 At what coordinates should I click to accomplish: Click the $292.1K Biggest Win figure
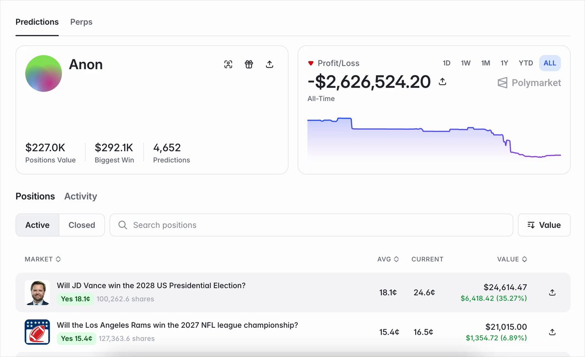(114, 147)
